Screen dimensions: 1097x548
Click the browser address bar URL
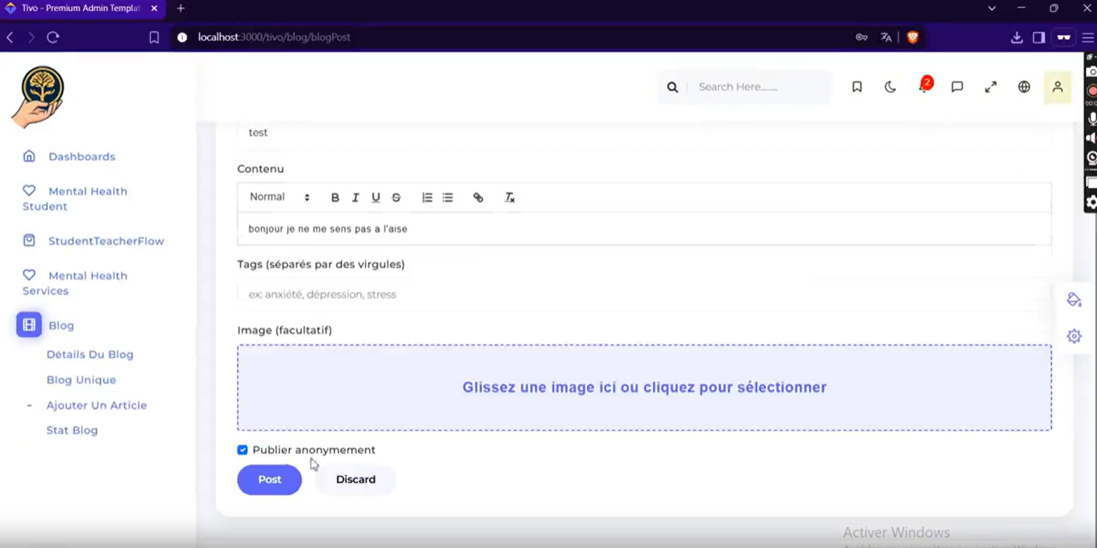point(274,37)
